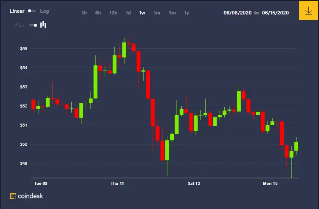Click the $49 price axis label
The height and width of the screenshot is (209, 319).
[x=24, y=164]
